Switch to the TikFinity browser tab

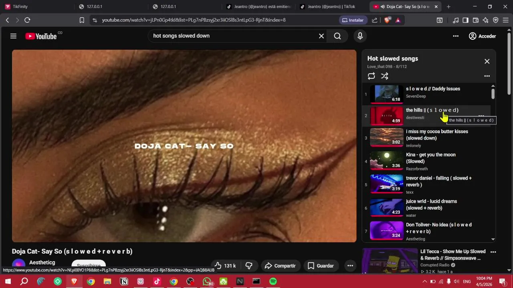pyautogui.click(x=36, y=7)
